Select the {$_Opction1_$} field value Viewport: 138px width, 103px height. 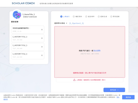(x=76, y=23)
